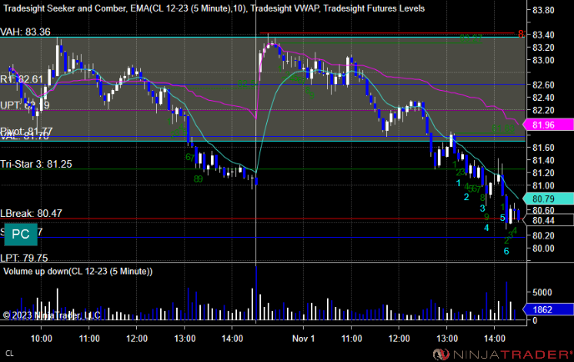Click the CL instrument label at bottom
The width and height of the screenshot is (574, 362).
[9, 354]
